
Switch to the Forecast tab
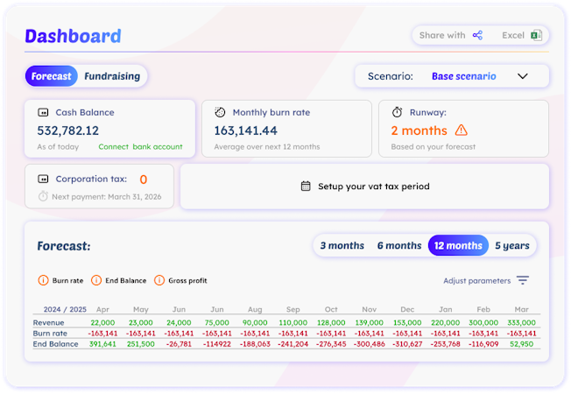pyautogui.click(x=52, y=76)
